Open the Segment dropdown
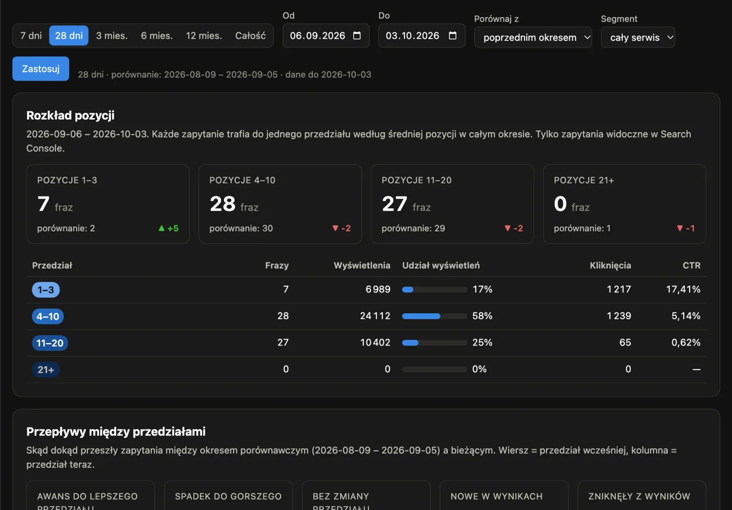This screenshot has height=510, width=732. pos(638,38)
